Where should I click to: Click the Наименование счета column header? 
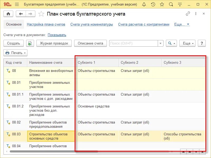[x=51, y=63]
